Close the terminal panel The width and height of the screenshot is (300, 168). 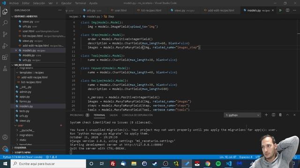(294, 115)
